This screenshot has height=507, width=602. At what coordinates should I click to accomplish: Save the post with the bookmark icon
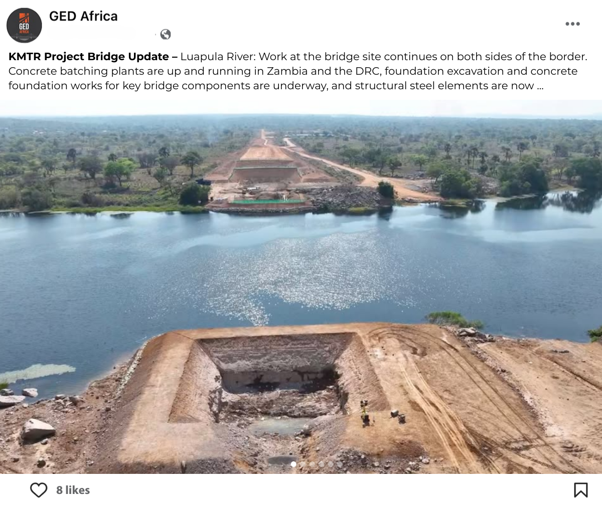tap(580, 490)
